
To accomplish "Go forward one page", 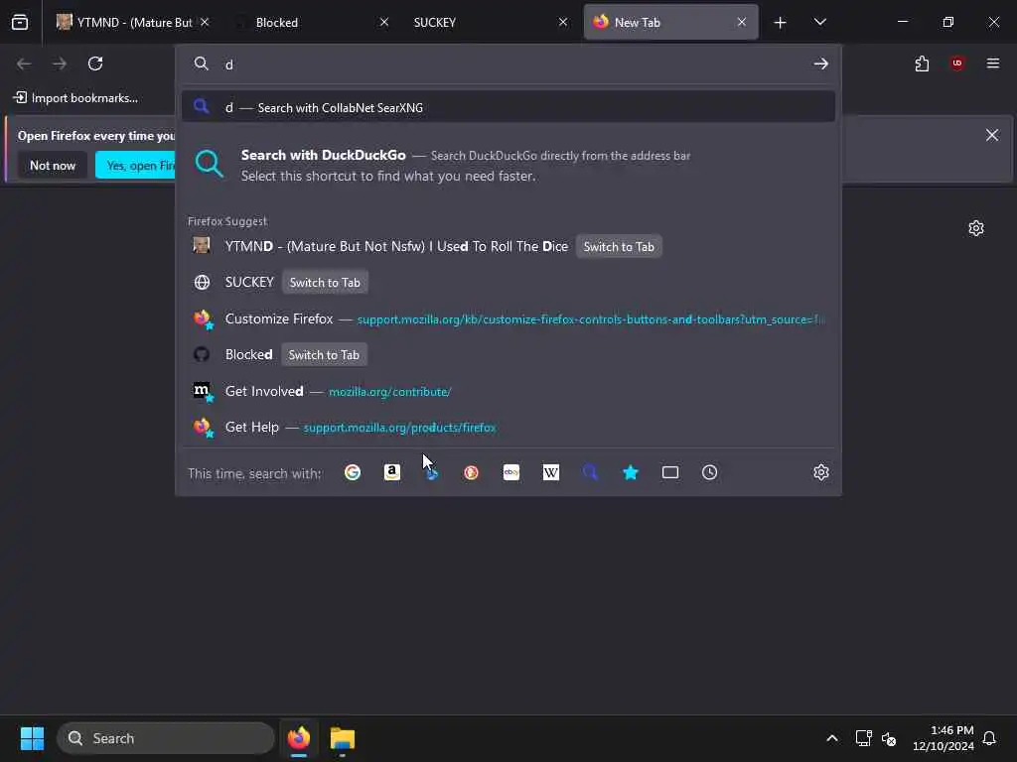I will pyautogui.click(x=60, y=63).
